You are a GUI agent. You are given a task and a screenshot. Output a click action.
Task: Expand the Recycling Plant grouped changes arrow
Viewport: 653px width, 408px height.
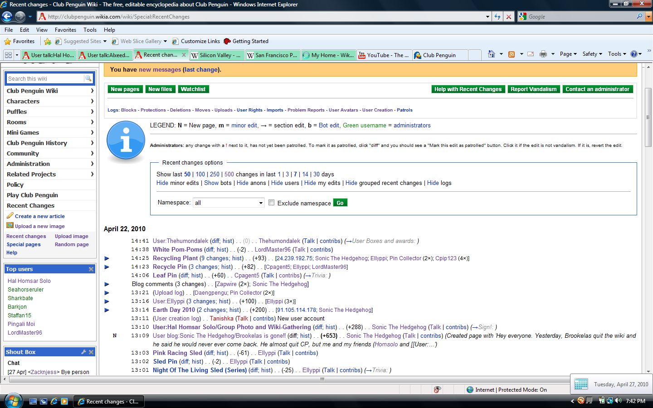[107, 258]
